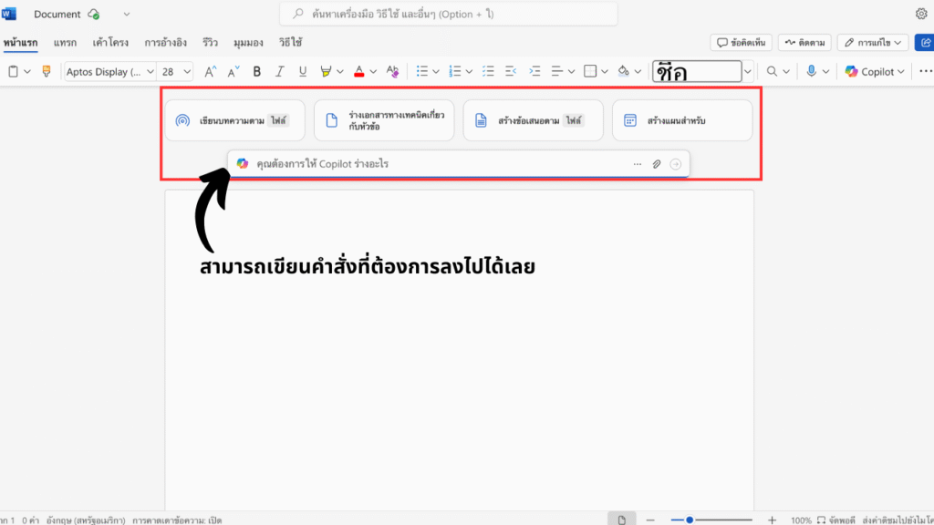Screen dimensions: 934x525
Task: Open the settings gear icon
Action: coord(921,14)
